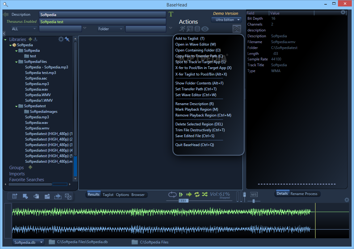
Task: Collapse the Libraries section arrow
Action: click(5, 40)
